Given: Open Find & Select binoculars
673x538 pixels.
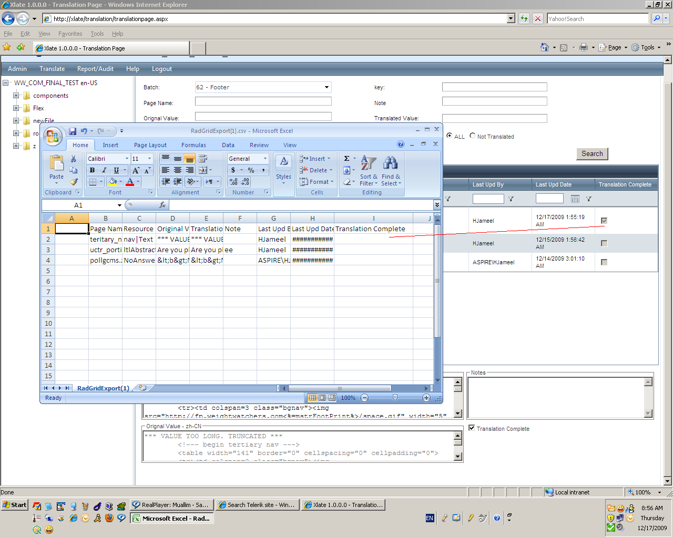Looking at the screenshot, I should 391,171.
